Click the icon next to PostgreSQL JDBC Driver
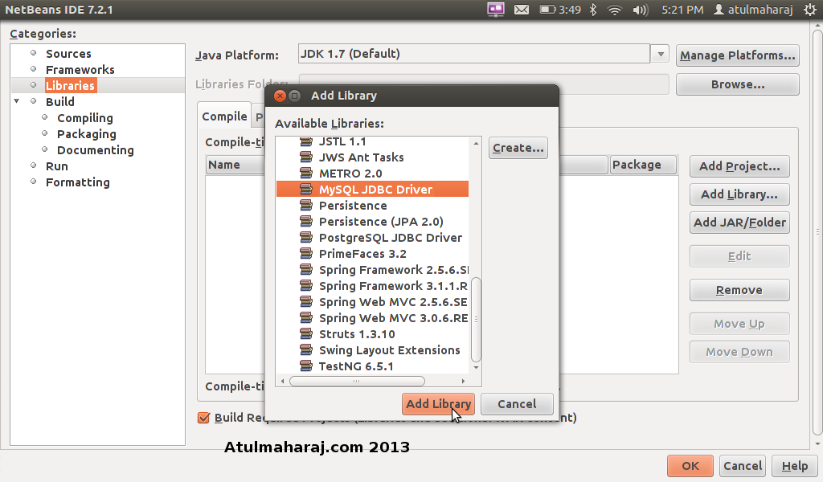 [x=306, y=238]
